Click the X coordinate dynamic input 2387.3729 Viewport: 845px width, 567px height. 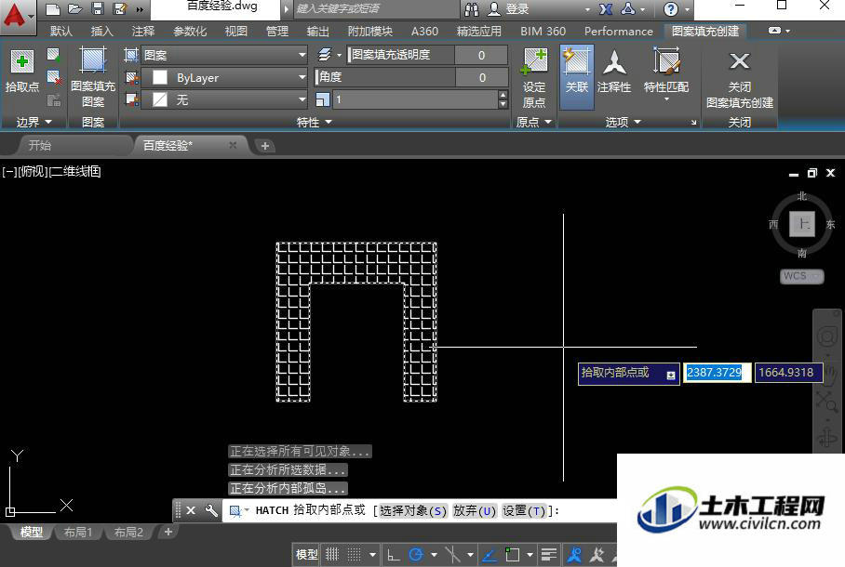717,373
